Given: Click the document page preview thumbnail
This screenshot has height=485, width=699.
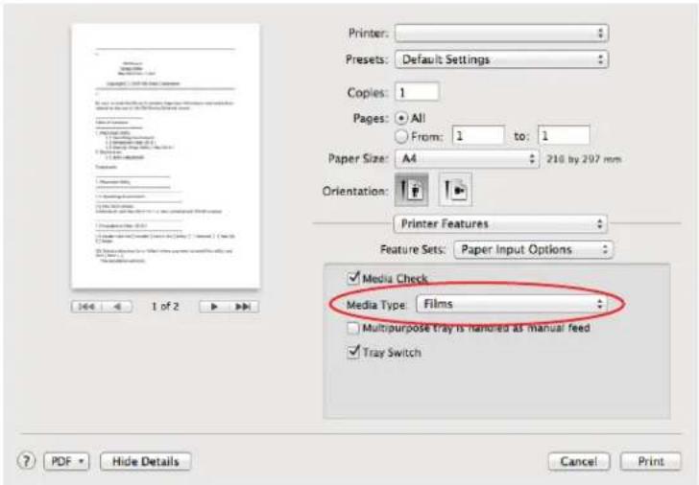Looking at the screenshot, I should (x=166, y=156).
